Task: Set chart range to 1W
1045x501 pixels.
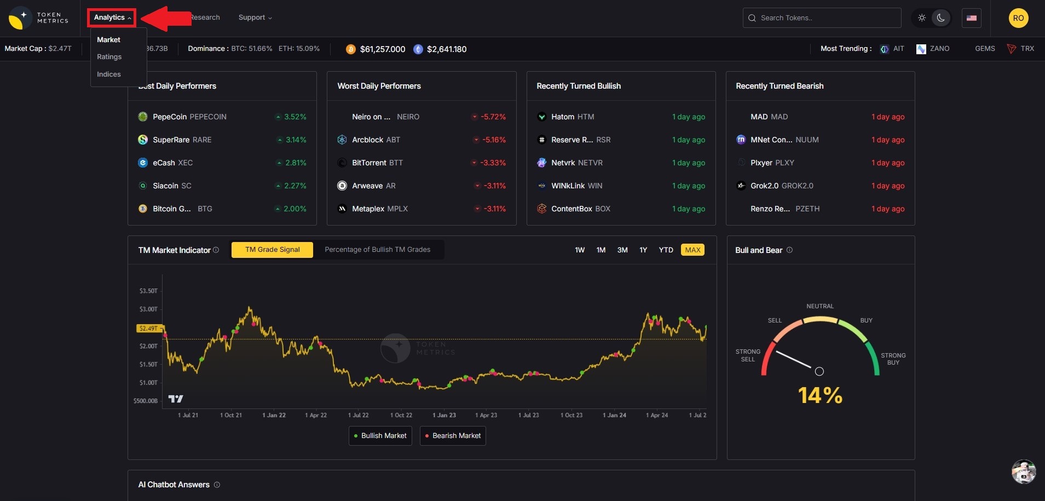Action: click(x=580, y=250)
